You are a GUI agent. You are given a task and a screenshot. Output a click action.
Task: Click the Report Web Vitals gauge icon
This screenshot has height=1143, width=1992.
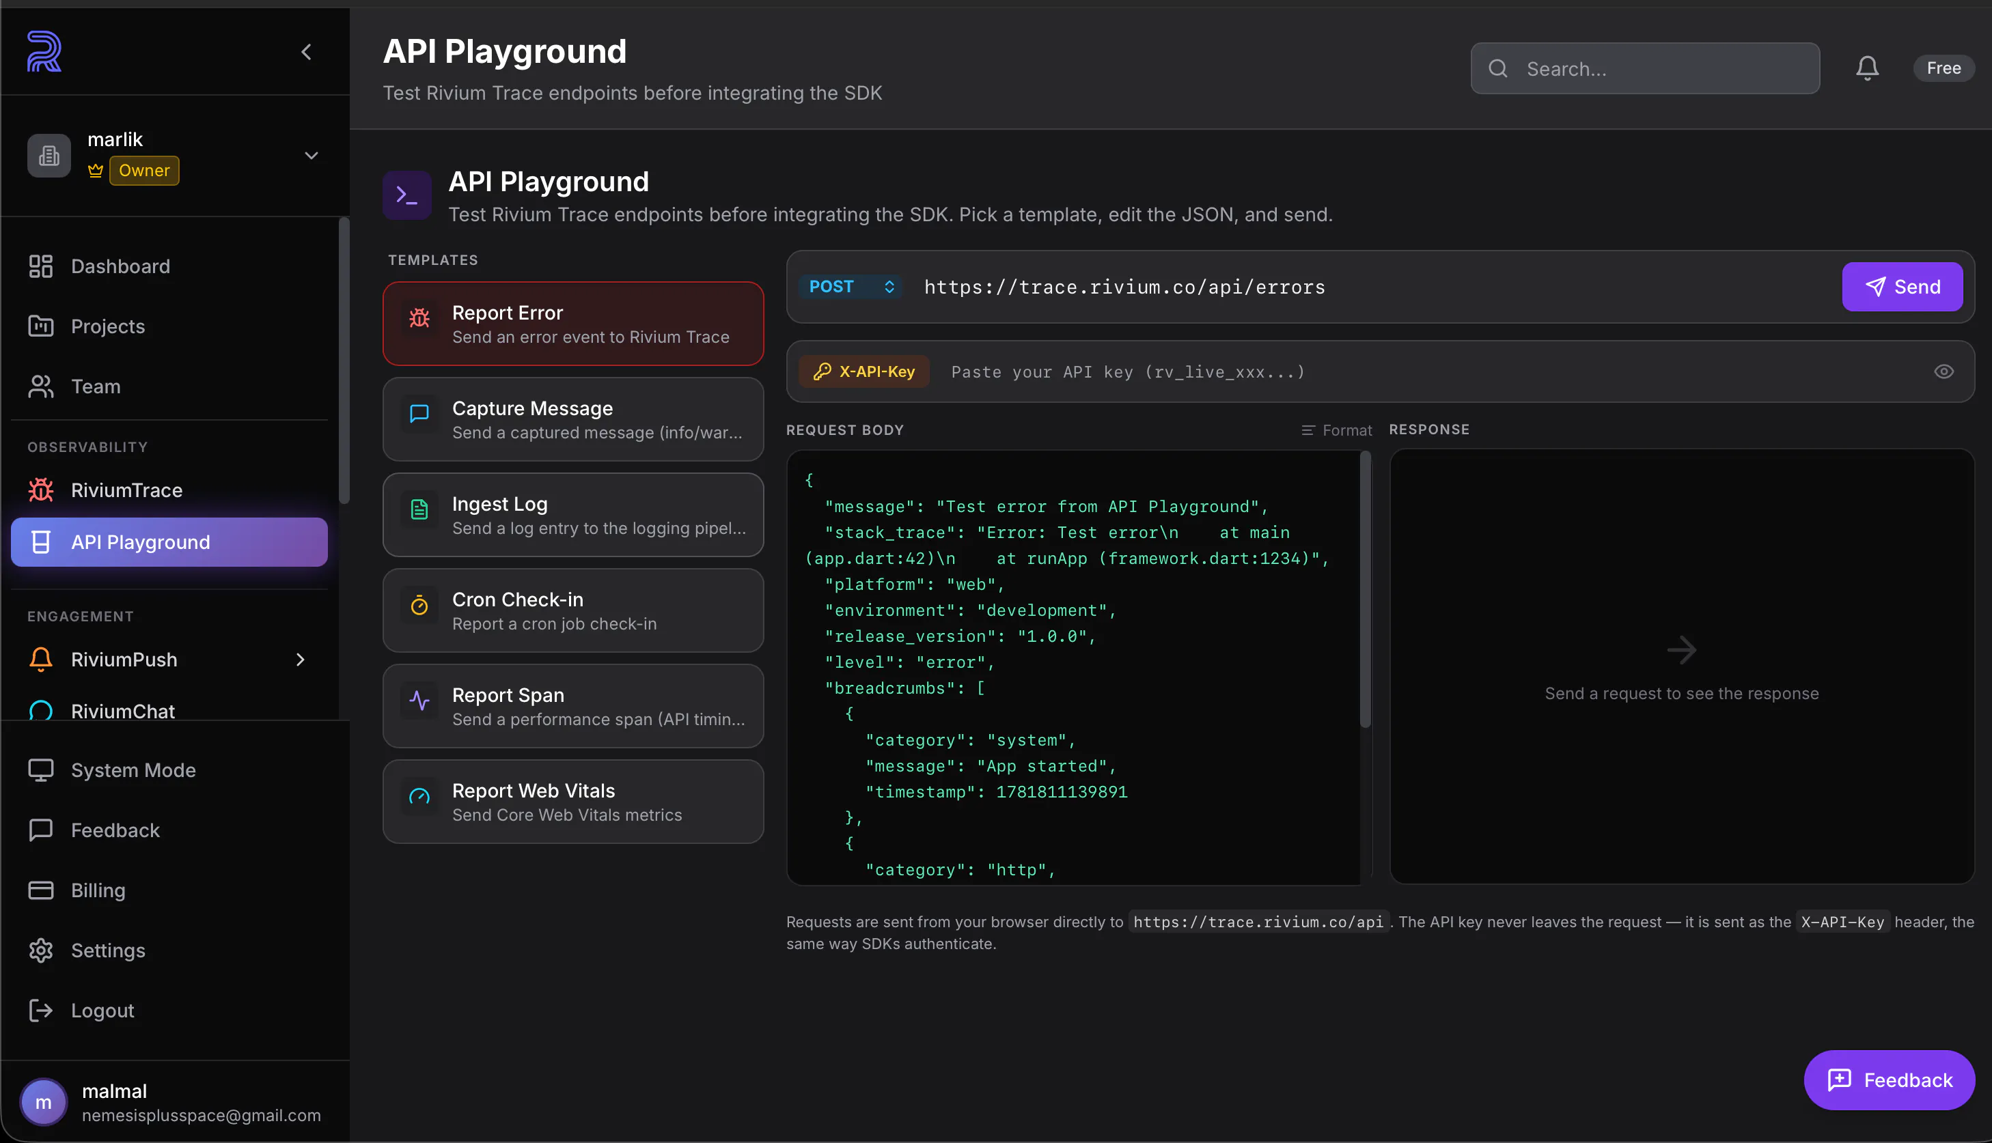(419, 796)
